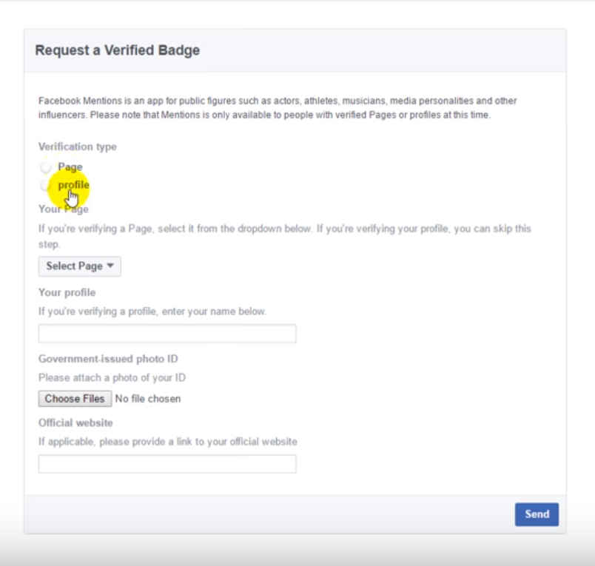Click the Official website section label

tap(75, 422)
